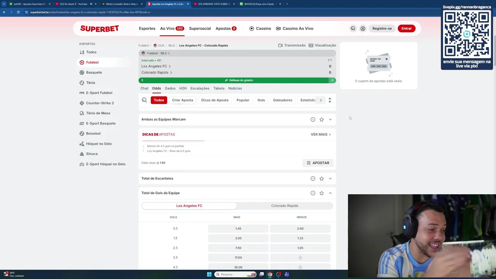Click the Visualização pitch view icon
Screen dimensions: 496x279
tap(311, 45)
